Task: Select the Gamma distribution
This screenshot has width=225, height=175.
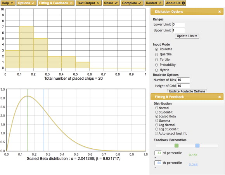Action: click(x=157, y=120)
